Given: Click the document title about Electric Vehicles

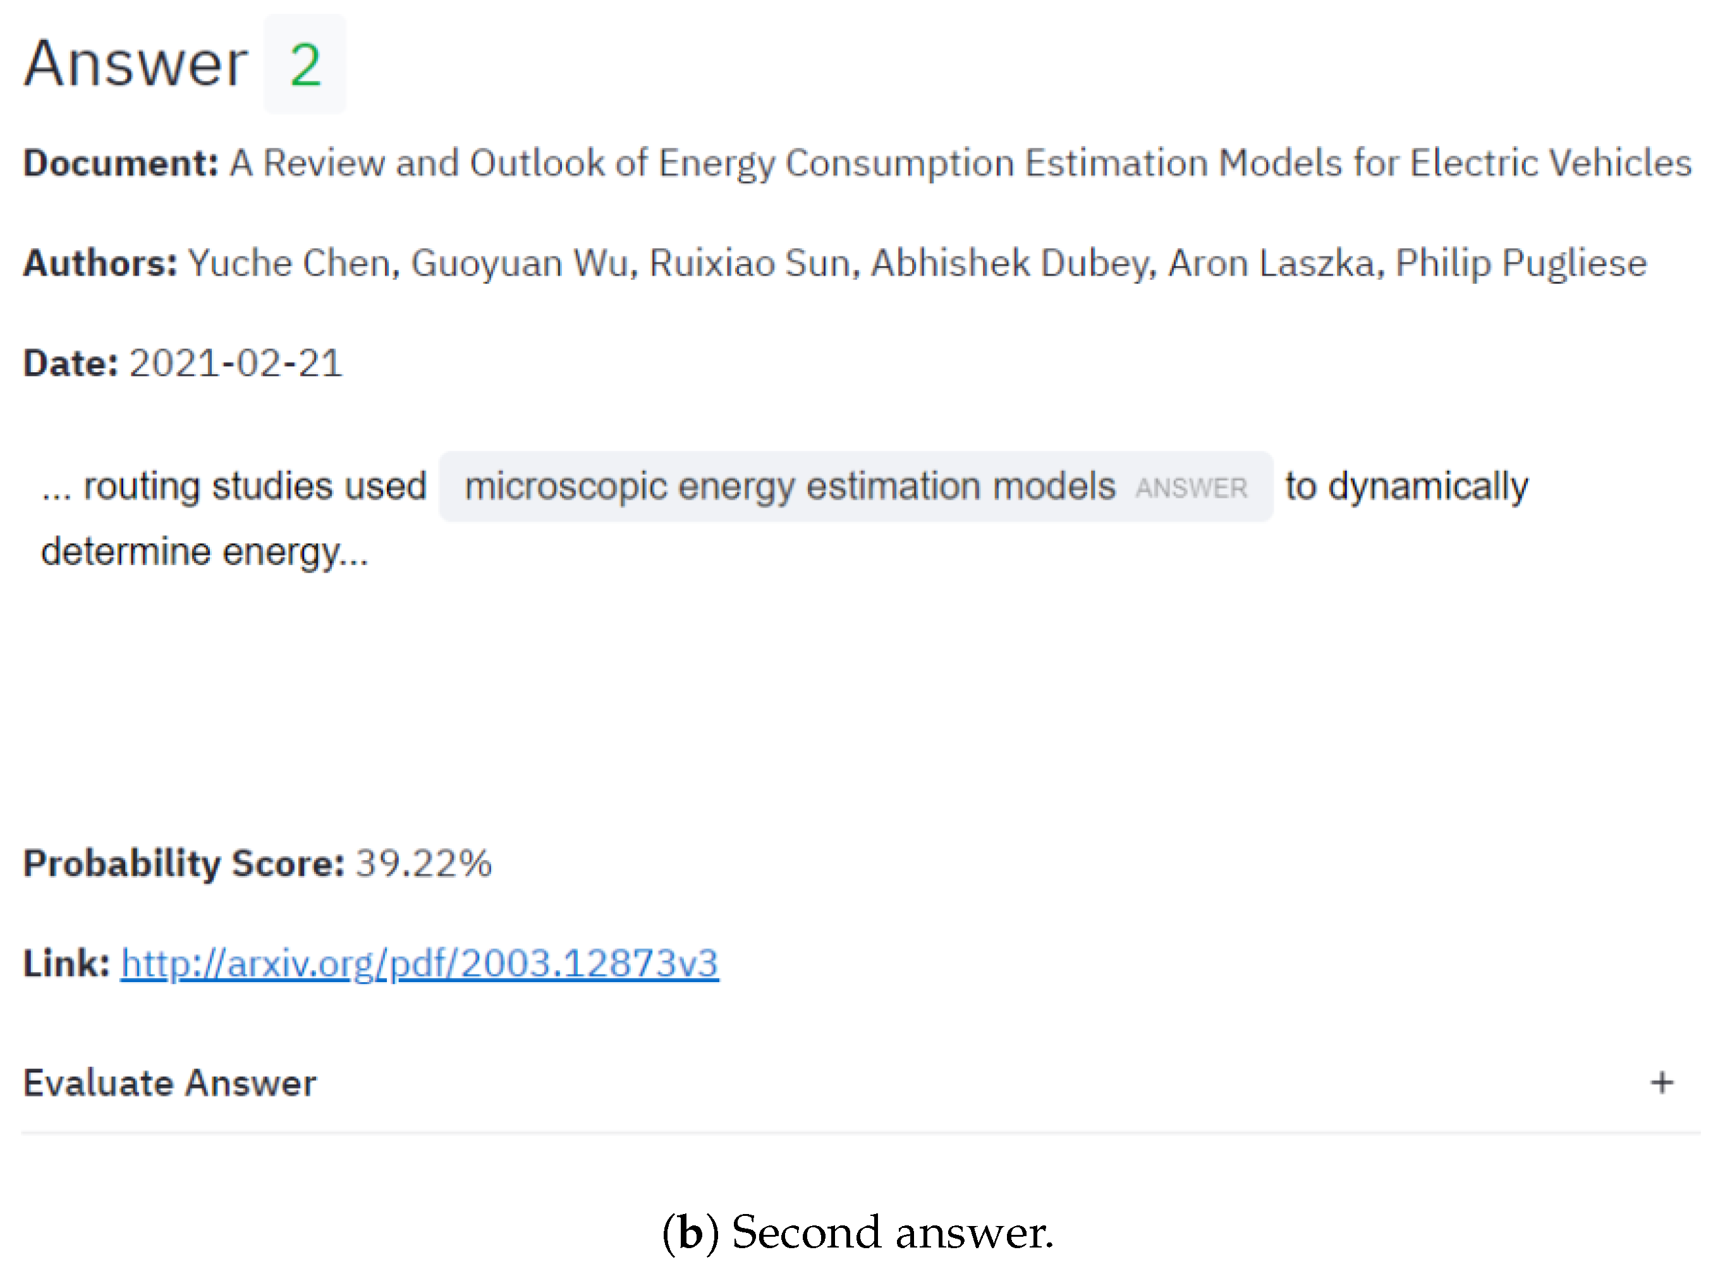Looking at the screenshot, I should coord(960,163).
